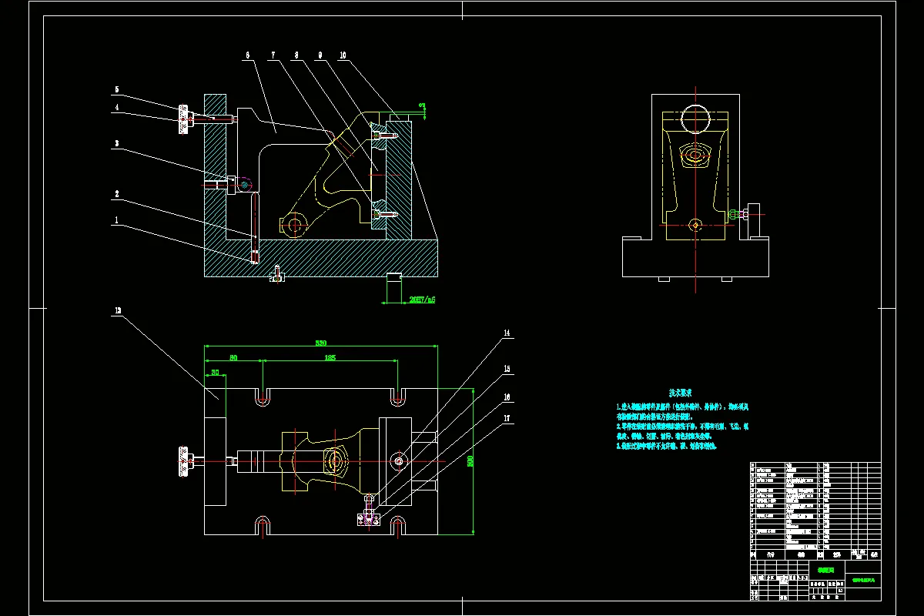This screenshot has height=616, width=924.
Task: Click part balloon number 14
Action: click(x=507, y=333)
